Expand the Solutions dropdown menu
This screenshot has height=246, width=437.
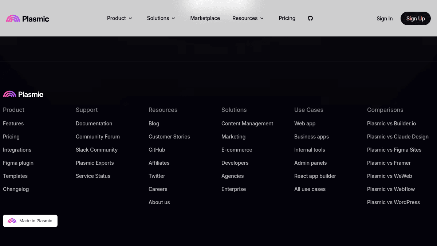pos(161,18)
